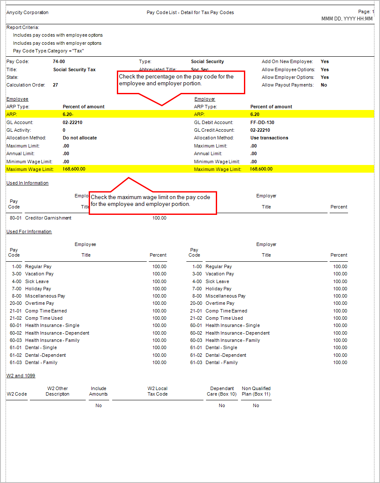Click employer-side Dental -Dependent title
This screenshot has height=483, width=380.
226,356
